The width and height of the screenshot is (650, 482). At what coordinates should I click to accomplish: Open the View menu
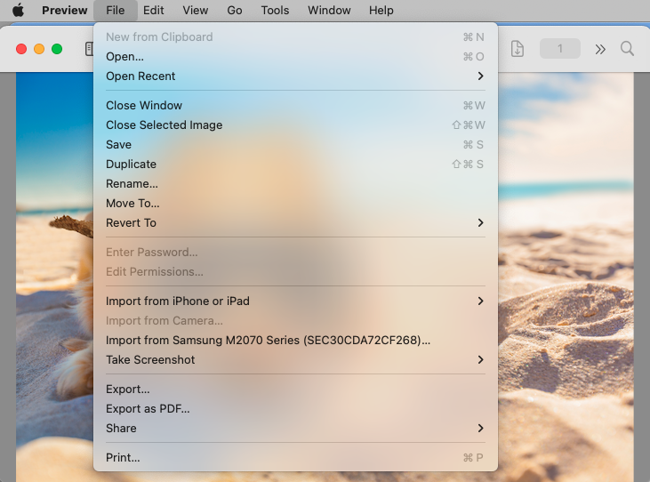click(196, 10)
